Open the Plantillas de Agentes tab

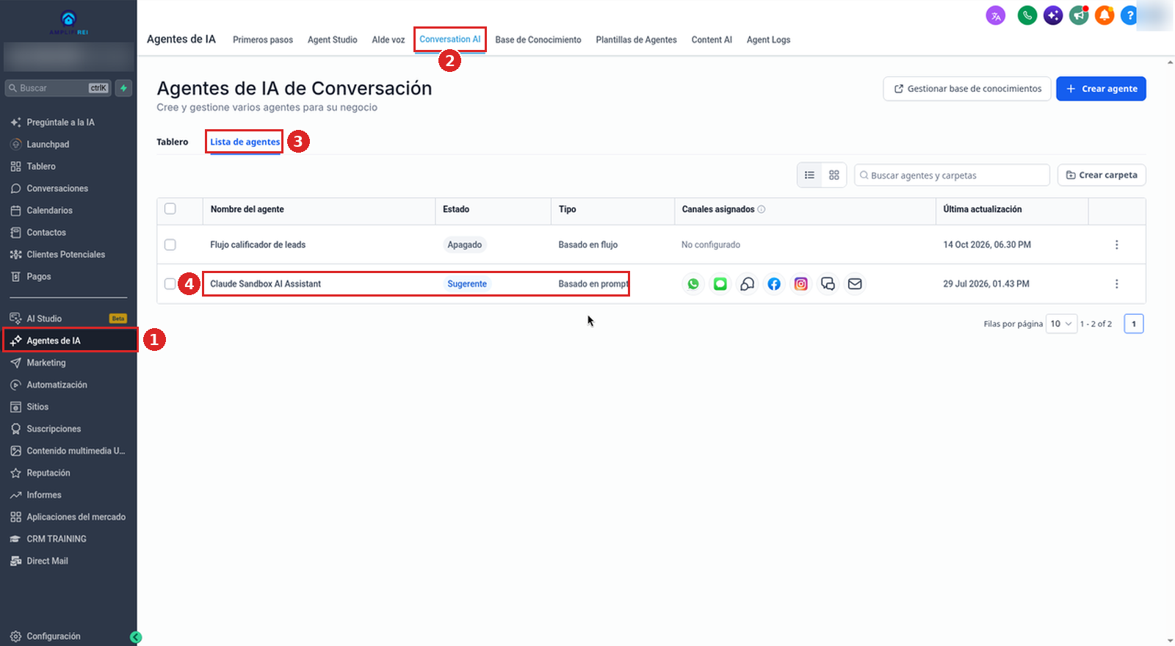click(636, 40)
